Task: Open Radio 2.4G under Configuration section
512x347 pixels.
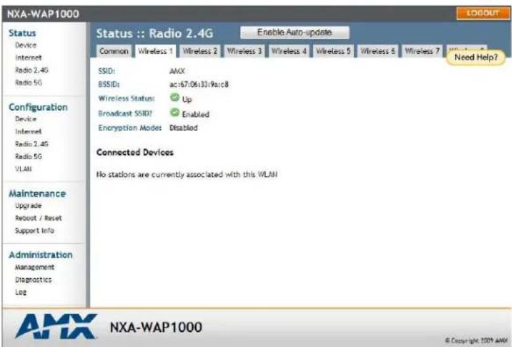Action: pyautogui.click(x=32, y=144)
